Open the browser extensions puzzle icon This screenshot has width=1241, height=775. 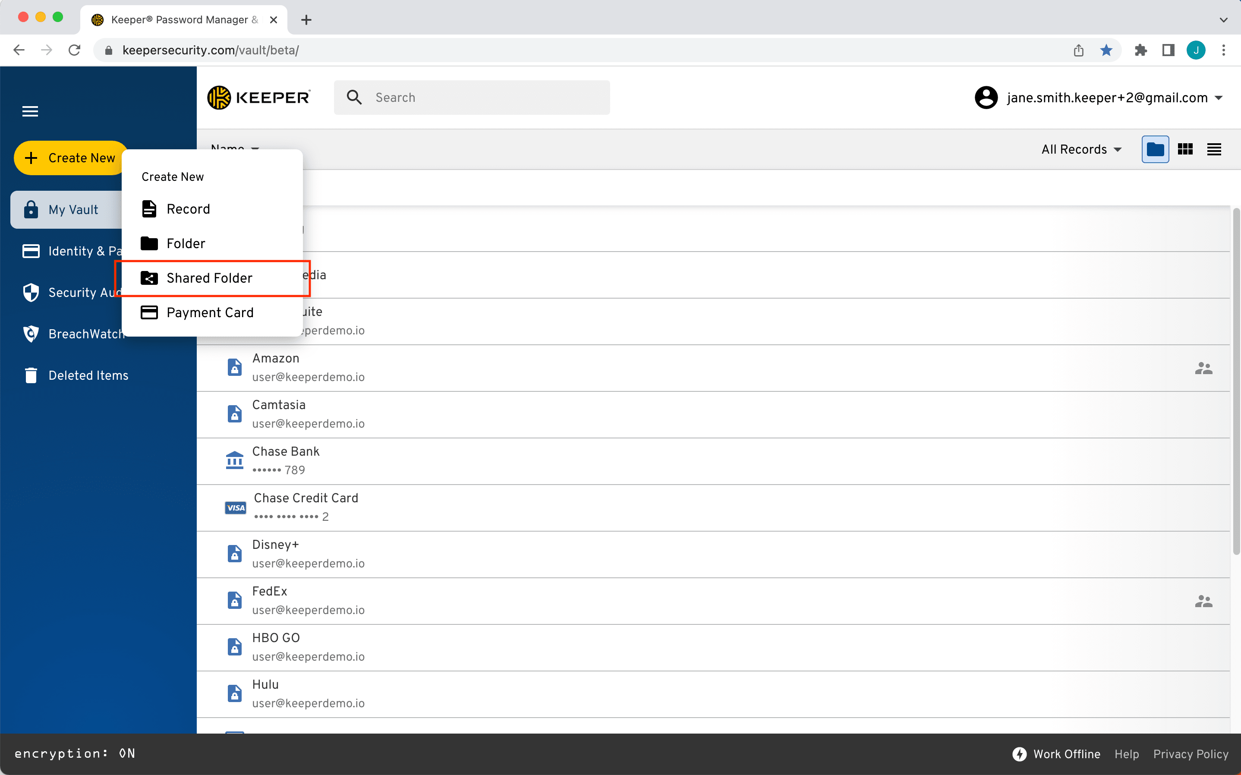[1140, 50]
